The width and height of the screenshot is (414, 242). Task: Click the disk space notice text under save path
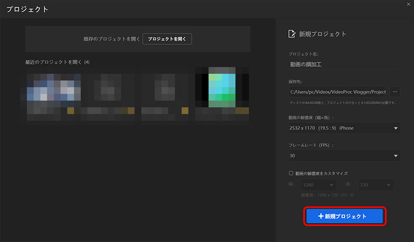pyautogui.click(x=343, y=103)
